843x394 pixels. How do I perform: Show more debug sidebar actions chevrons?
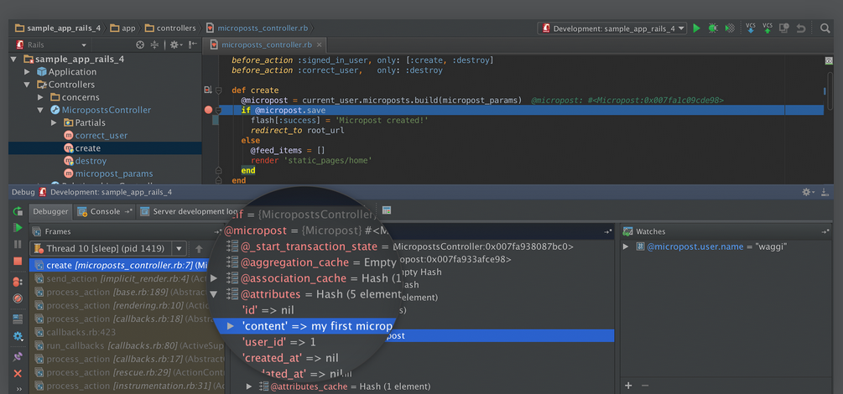click(18, 389)
